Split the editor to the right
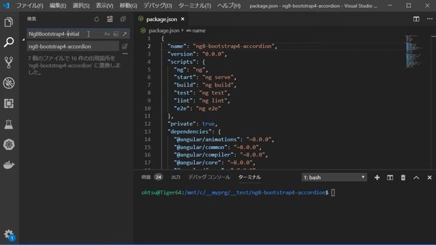Screen dimensions: 436x245 coord(416,19)
